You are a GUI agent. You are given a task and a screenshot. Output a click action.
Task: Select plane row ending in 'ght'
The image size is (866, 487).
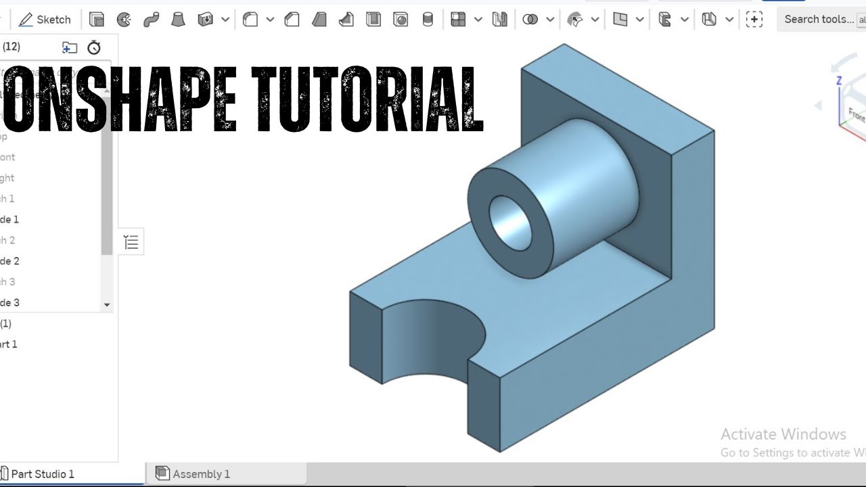coord(7,178)
